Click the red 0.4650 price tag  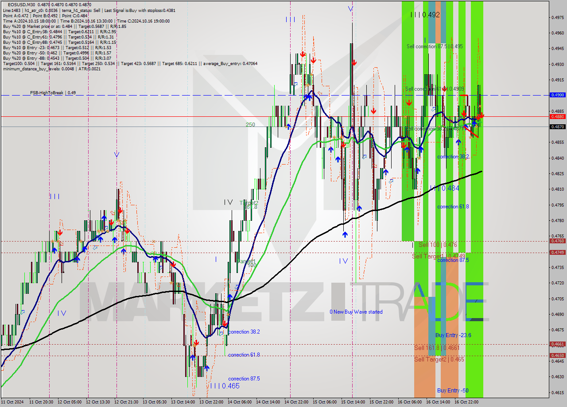coord(557,355)
